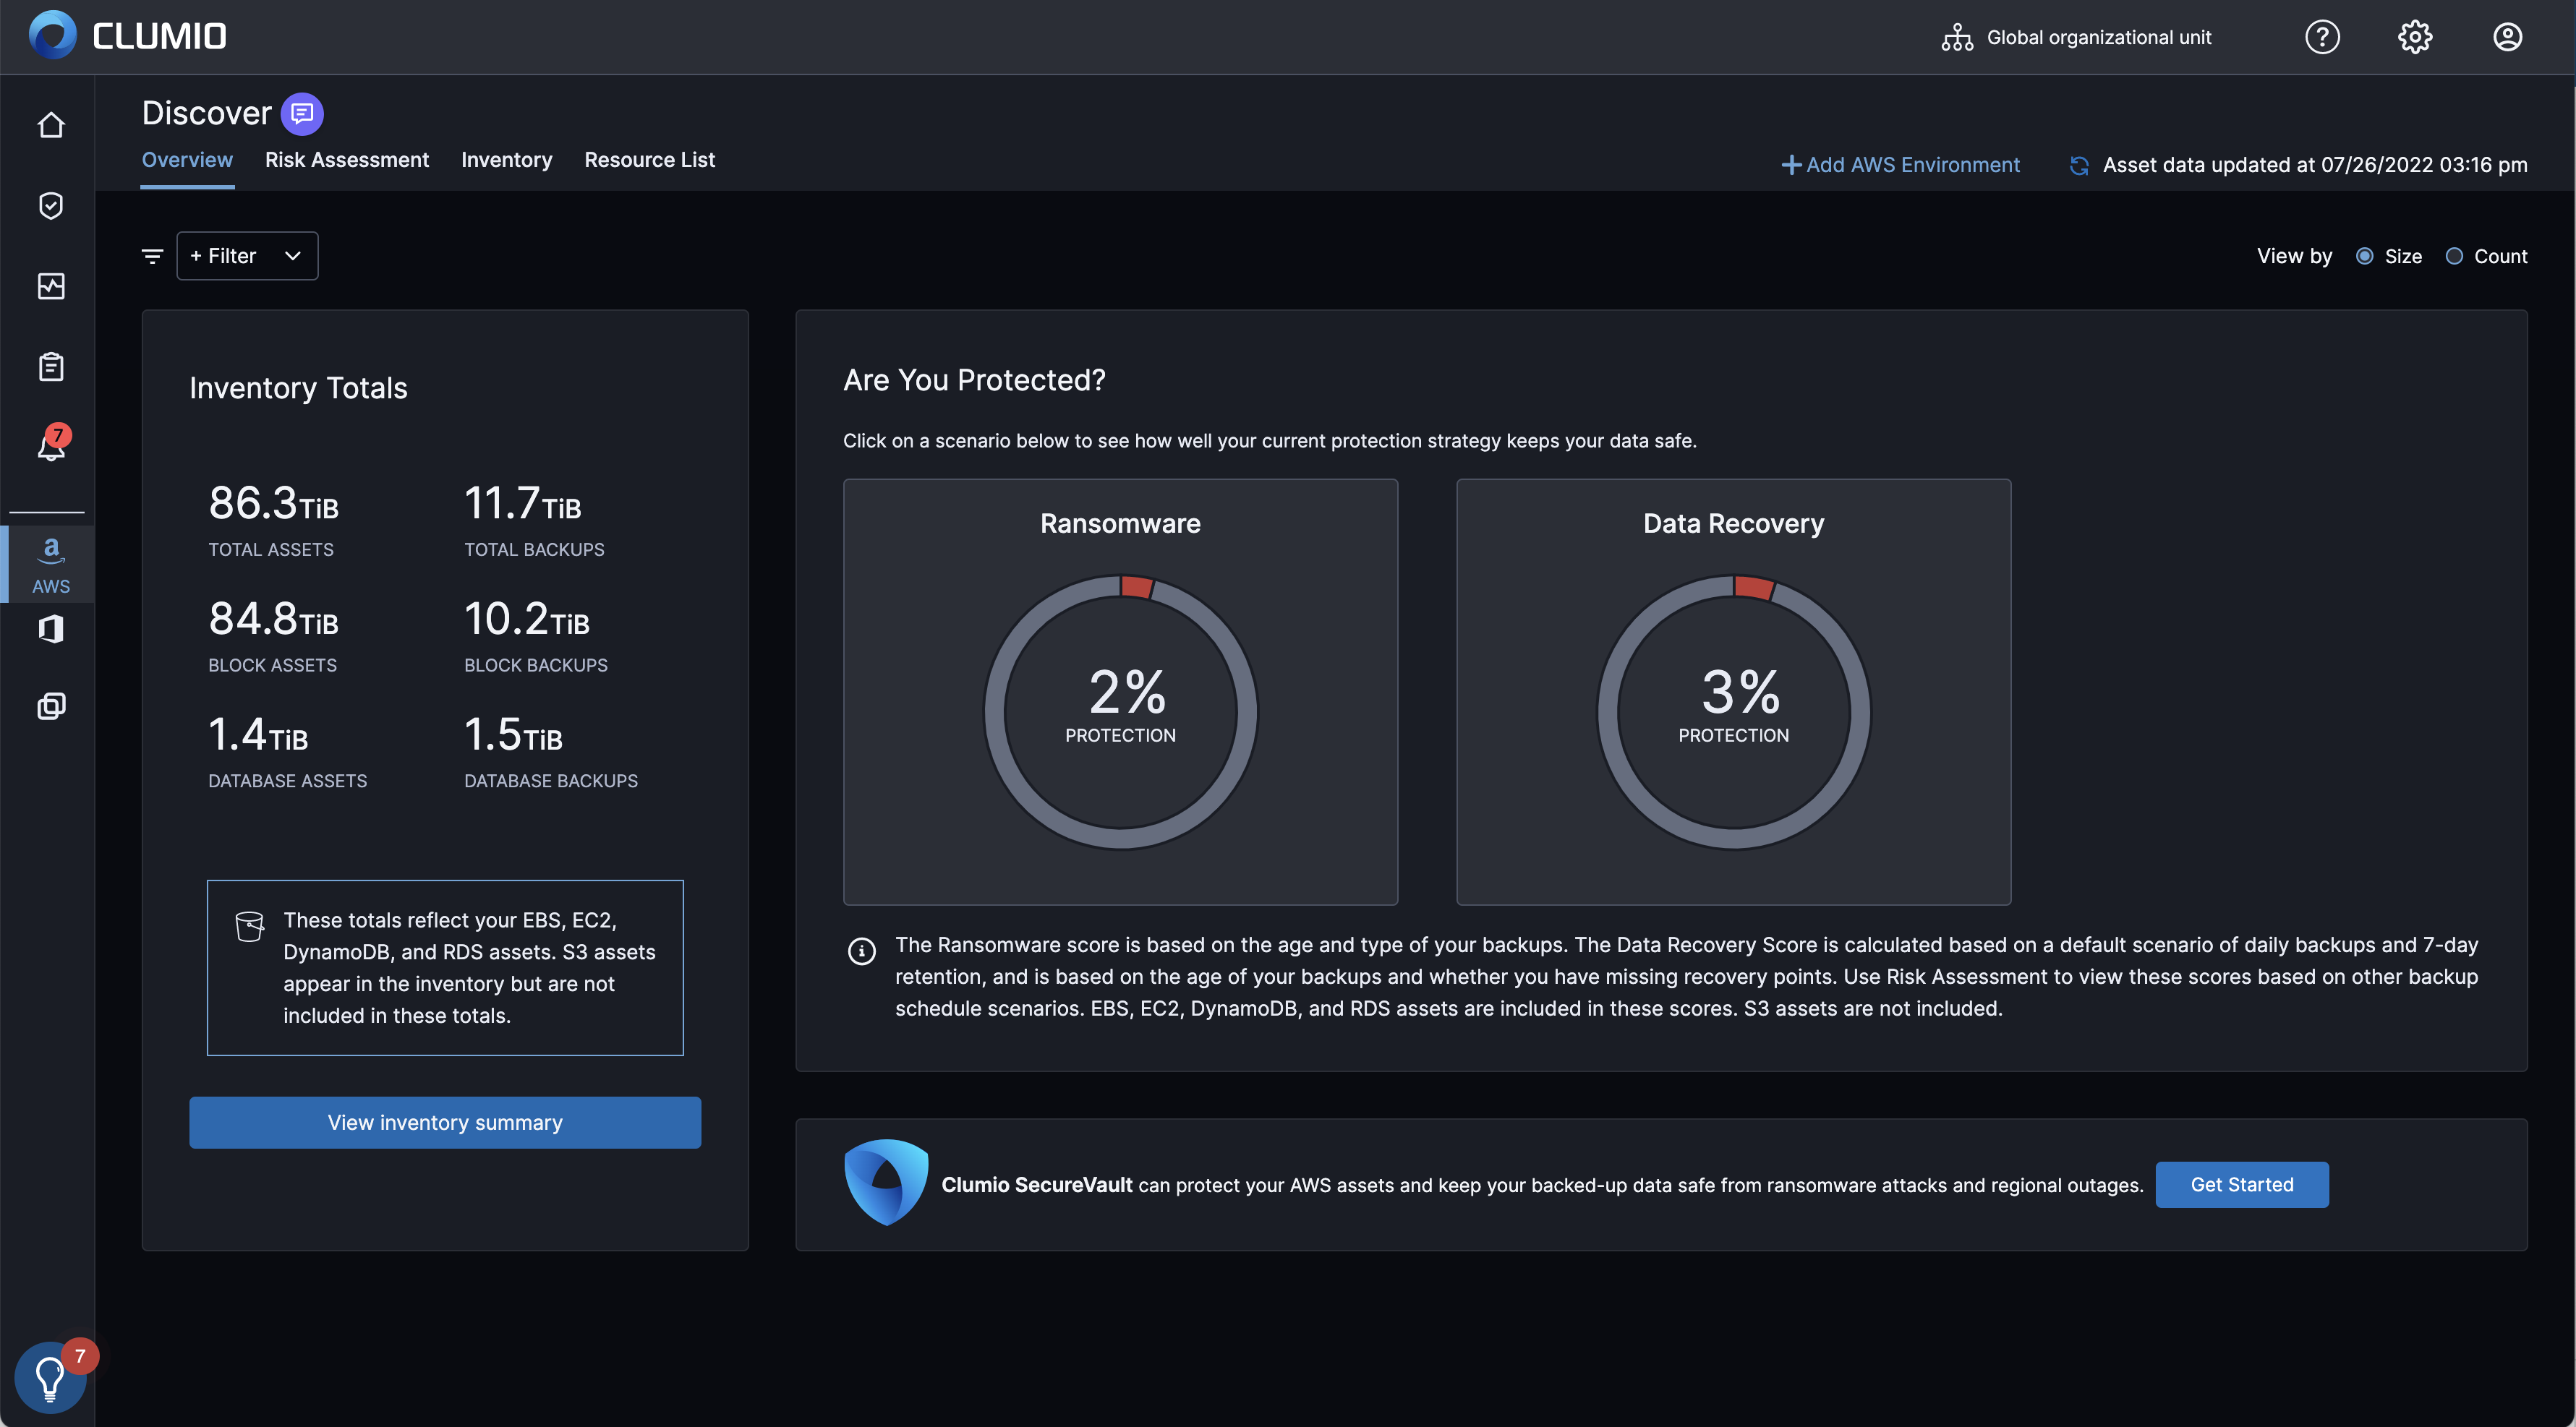This screenshot has width=2576, height=1427.
Task: Click the Get Started button
Action: click(2242, 1184)
